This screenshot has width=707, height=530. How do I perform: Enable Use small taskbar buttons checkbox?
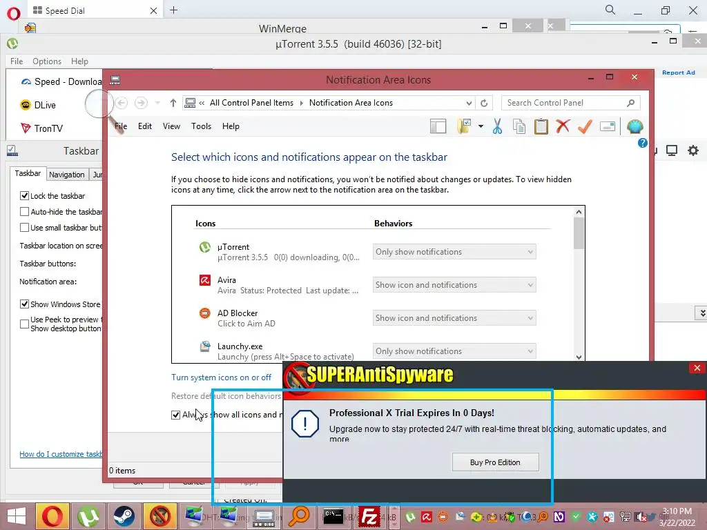(24, 228)
